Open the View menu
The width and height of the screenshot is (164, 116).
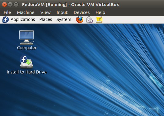(45, 12)
